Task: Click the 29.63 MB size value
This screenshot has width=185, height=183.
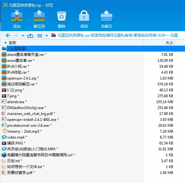Action: (x=165, y=126)
